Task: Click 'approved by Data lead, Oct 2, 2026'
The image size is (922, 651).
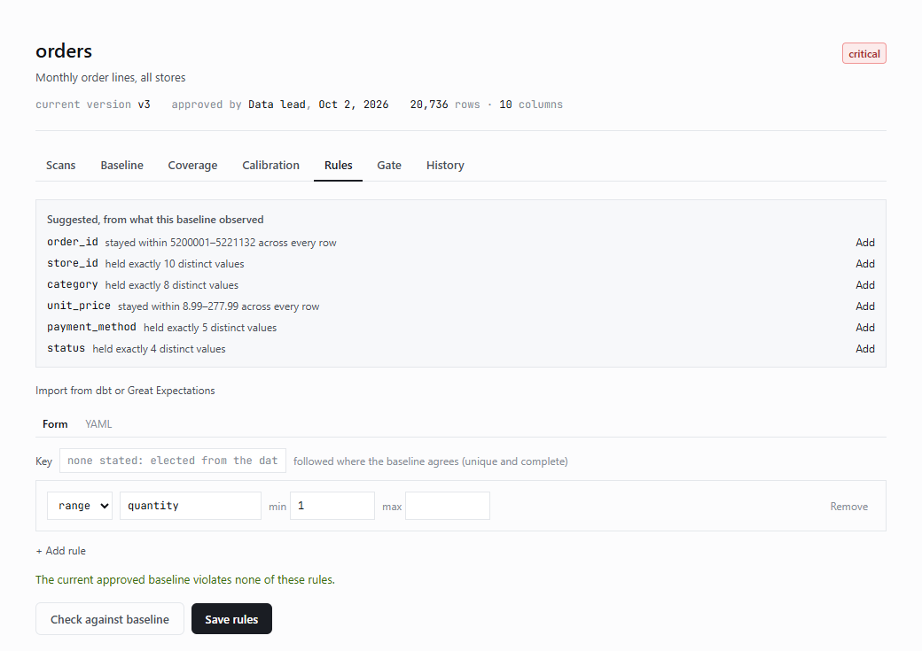Action: [x=280, y=105]
